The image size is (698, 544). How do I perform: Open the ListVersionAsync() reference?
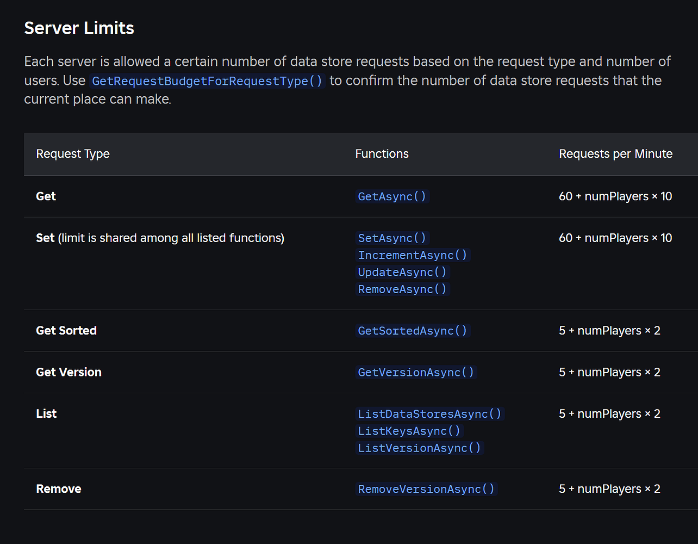click(x=420, y=448)
